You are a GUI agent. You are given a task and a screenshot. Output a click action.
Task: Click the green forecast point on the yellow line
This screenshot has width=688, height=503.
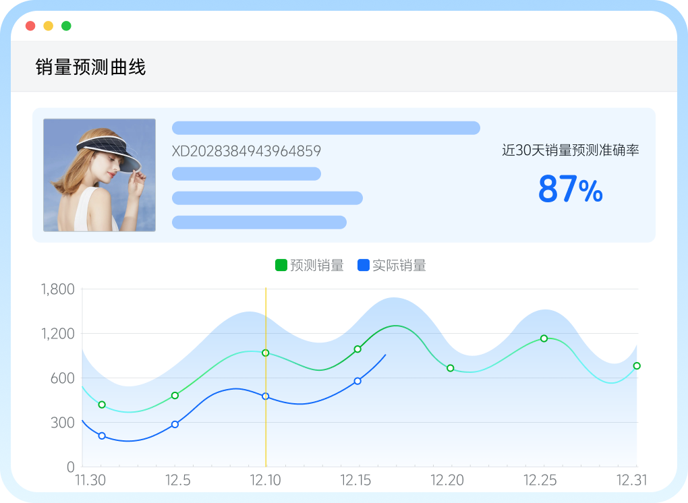point(266,353)
